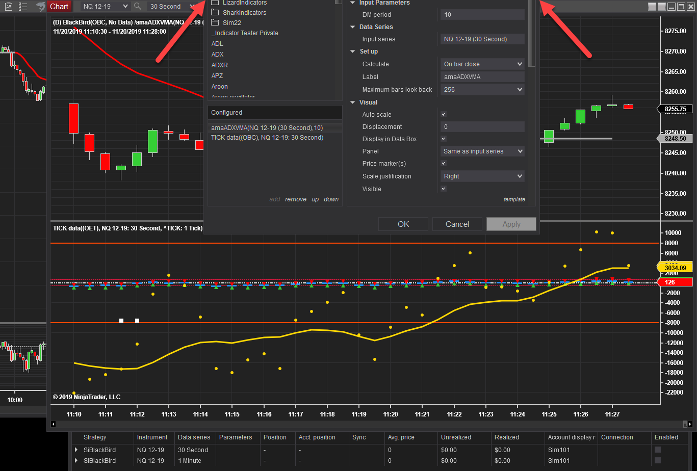Select _Indicator Tester Private indicator

coord(245,33)
